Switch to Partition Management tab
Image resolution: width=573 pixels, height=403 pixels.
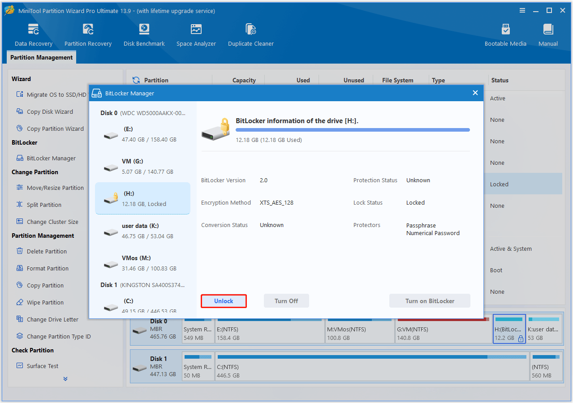pos(41,57)
